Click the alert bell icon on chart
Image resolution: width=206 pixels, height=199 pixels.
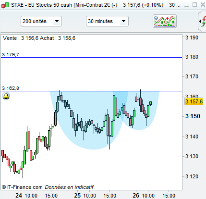6,96
